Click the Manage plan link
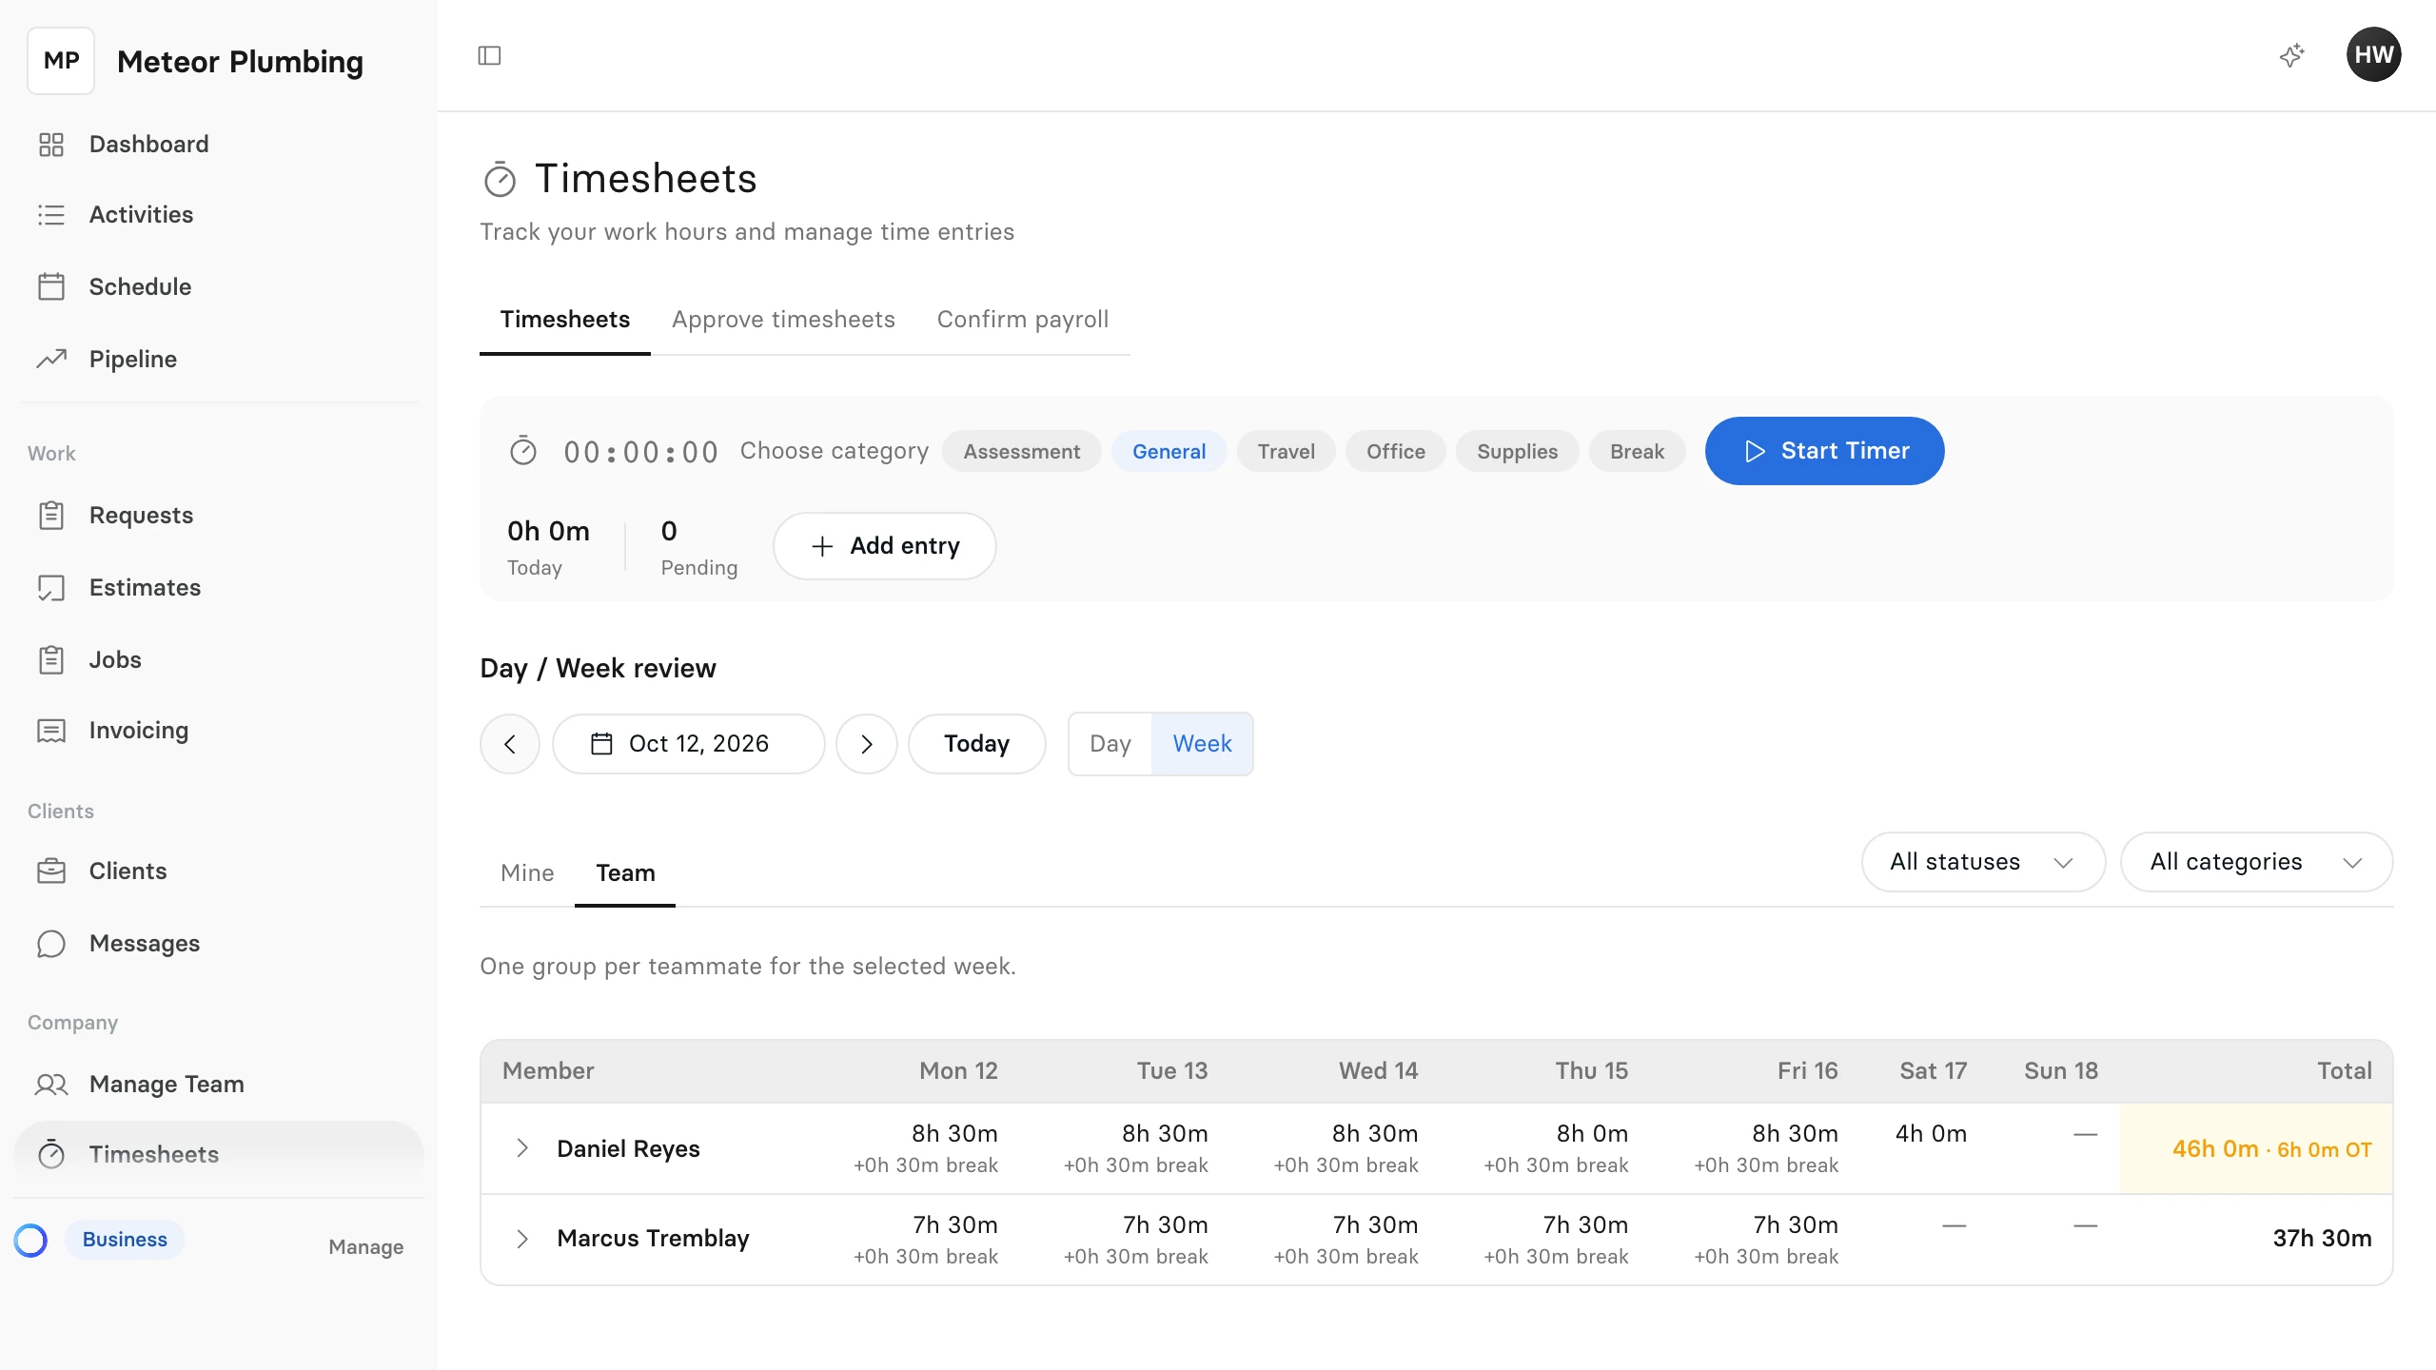2436x1370 pixels. [x=365, y=1246]
